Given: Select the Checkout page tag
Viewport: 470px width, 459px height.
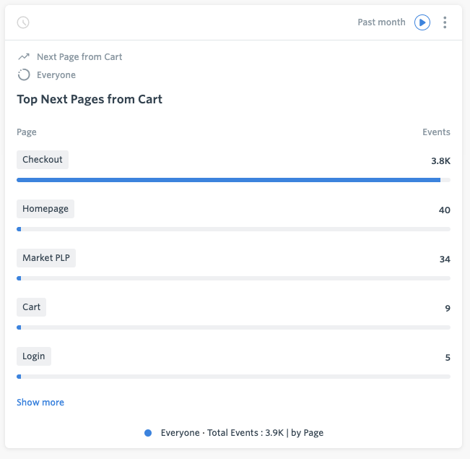Looking at the screenshot, I should click(43, 160).
